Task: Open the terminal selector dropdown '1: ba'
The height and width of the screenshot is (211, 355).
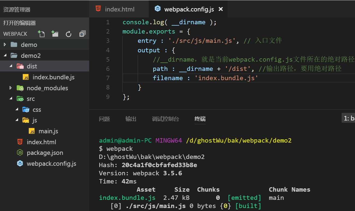Action: coord(348,118)
